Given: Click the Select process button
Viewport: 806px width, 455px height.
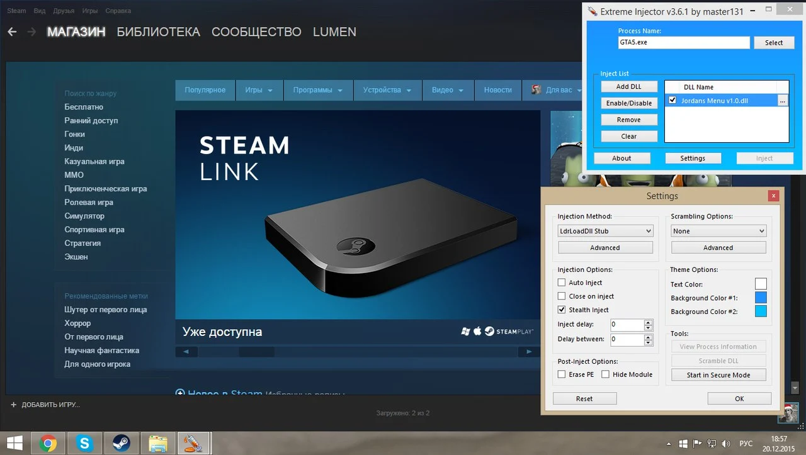Looking at the screenshot, I should [x=774, y=43].
